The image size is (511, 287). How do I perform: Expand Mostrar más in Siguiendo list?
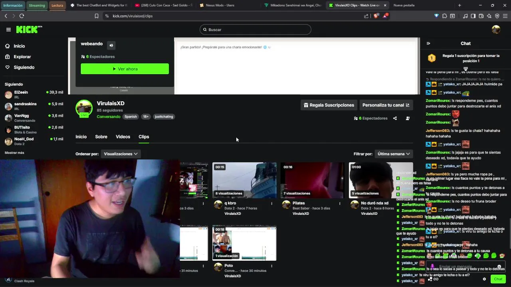pos(14,153)
